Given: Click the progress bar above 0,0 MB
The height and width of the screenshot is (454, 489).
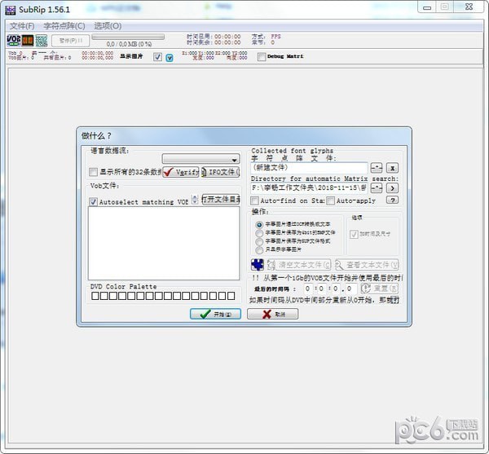Looking at the screenshot, I should [128, 37].
